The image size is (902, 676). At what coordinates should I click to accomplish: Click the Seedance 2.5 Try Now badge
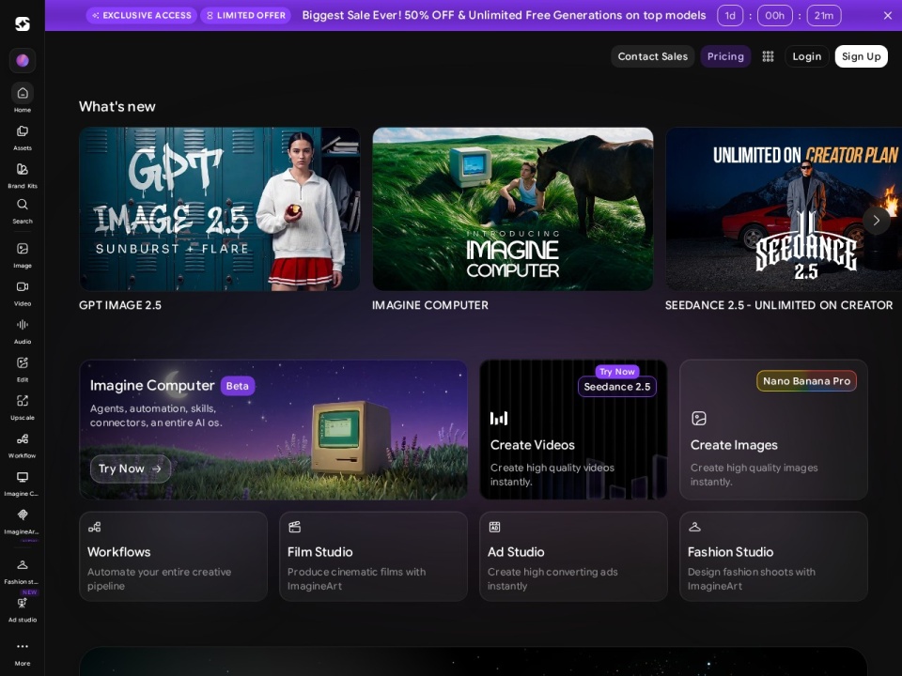(617, 380)
